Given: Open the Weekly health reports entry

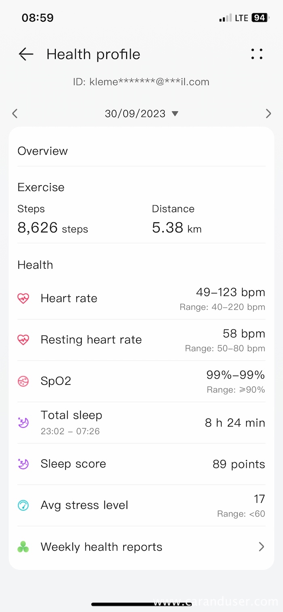Looking at the screenshot, I should [101, 547].
